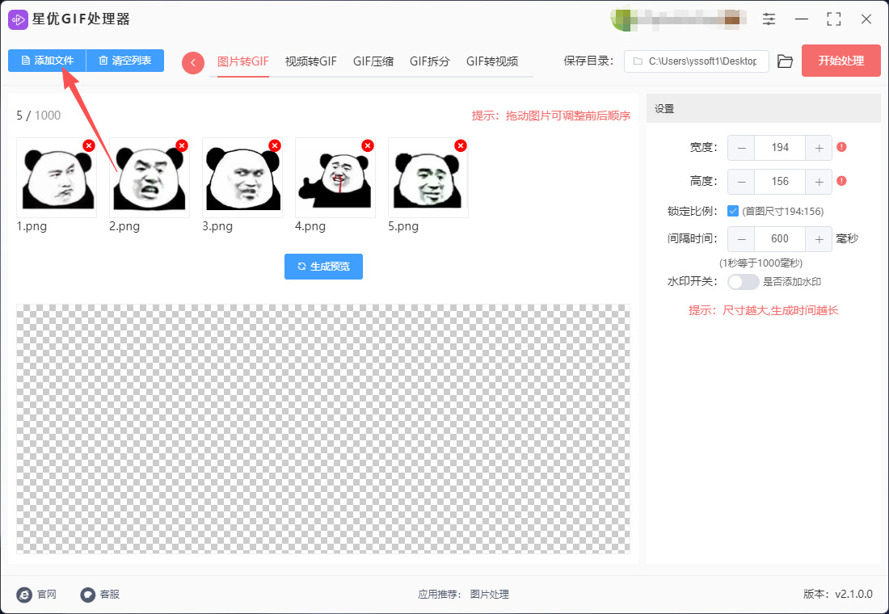Delete 3.png using its red X
889x614 pixels.
[x=275, y=145]
